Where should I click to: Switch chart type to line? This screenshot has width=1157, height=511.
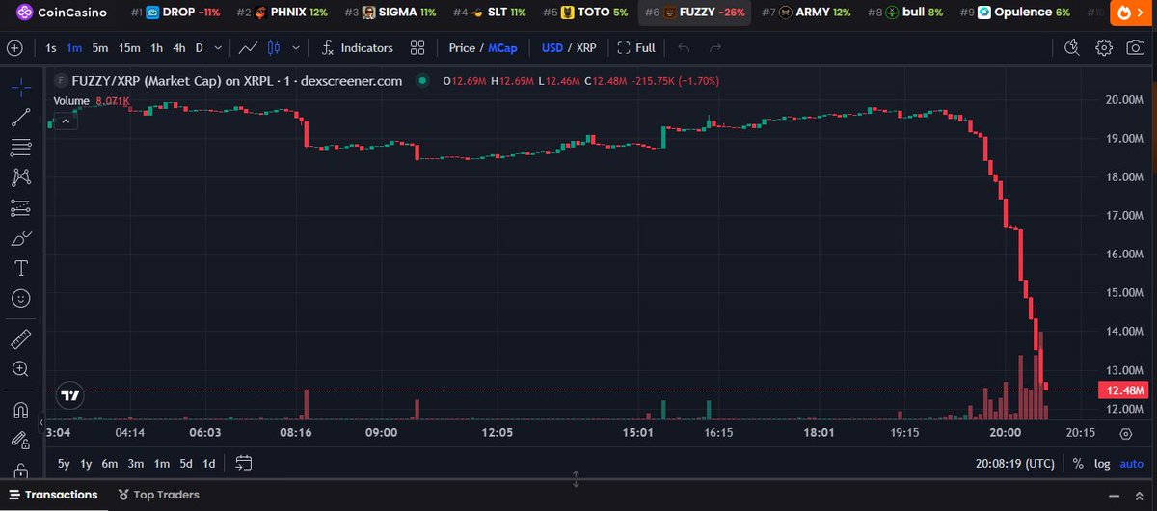[248, 47]
